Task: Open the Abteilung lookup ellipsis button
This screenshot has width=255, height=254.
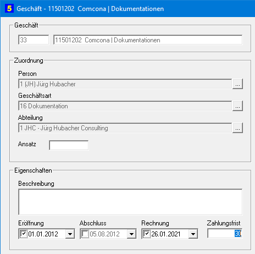Action: coord(237,128)
